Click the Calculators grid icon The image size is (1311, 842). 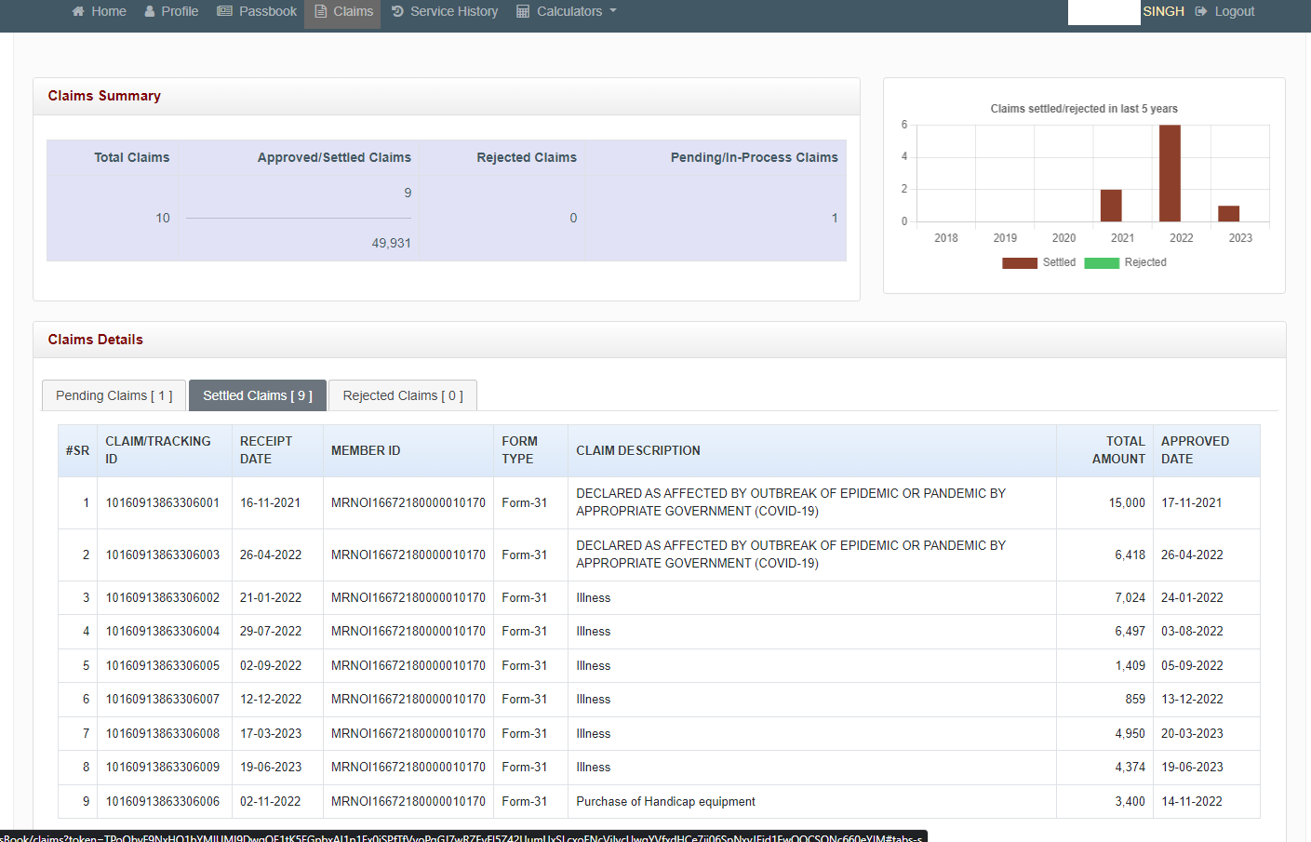[x=523, y=11]
